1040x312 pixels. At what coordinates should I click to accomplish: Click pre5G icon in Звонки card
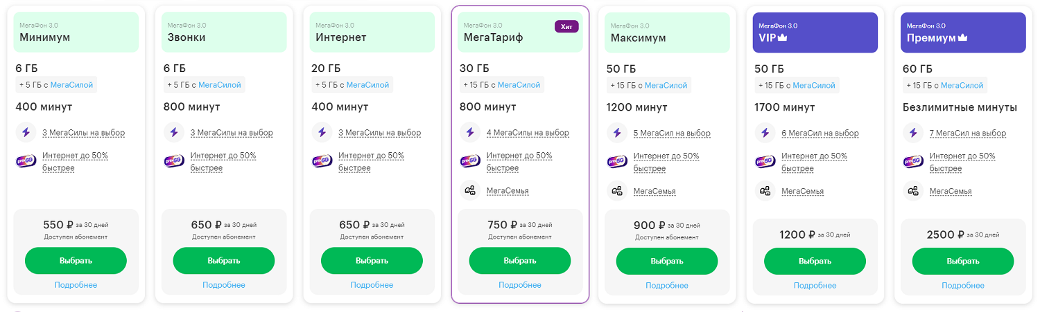tap(173, 161)
